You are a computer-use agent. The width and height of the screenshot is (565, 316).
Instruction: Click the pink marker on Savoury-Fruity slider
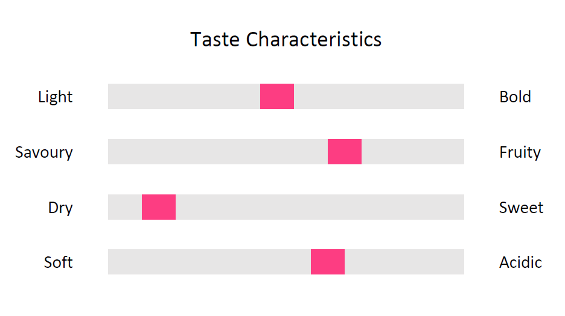point(345,152)
